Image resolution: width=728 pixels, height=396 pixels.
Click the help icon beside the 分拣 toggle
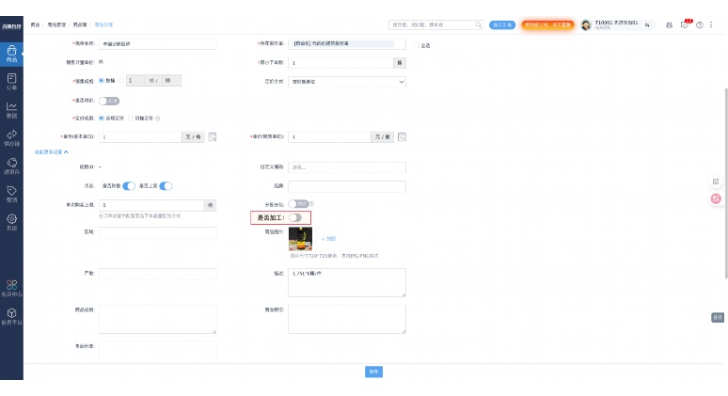coord(312,203)
